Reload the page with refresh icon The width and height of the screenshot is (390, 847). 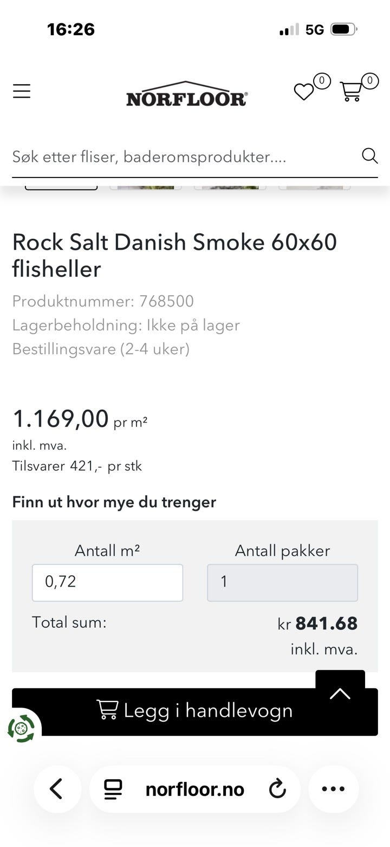coord(277,789)
